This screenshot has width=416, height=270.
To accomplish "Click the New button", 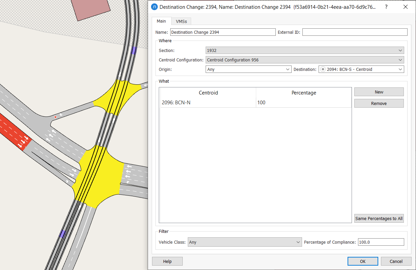I will [x=379, y=92].
